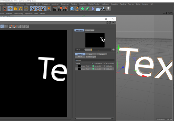The height and width of the screenshot is (121, 174).
Task: Open the Simulieren menu
Action: 65,4
